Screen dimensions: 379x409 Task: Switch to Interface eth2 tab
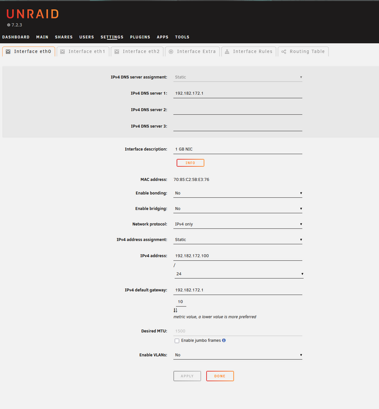(137, 52)
